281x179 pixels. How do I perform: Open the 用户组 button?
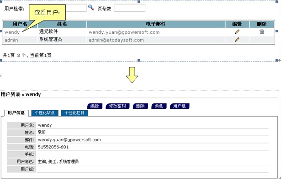180,106
